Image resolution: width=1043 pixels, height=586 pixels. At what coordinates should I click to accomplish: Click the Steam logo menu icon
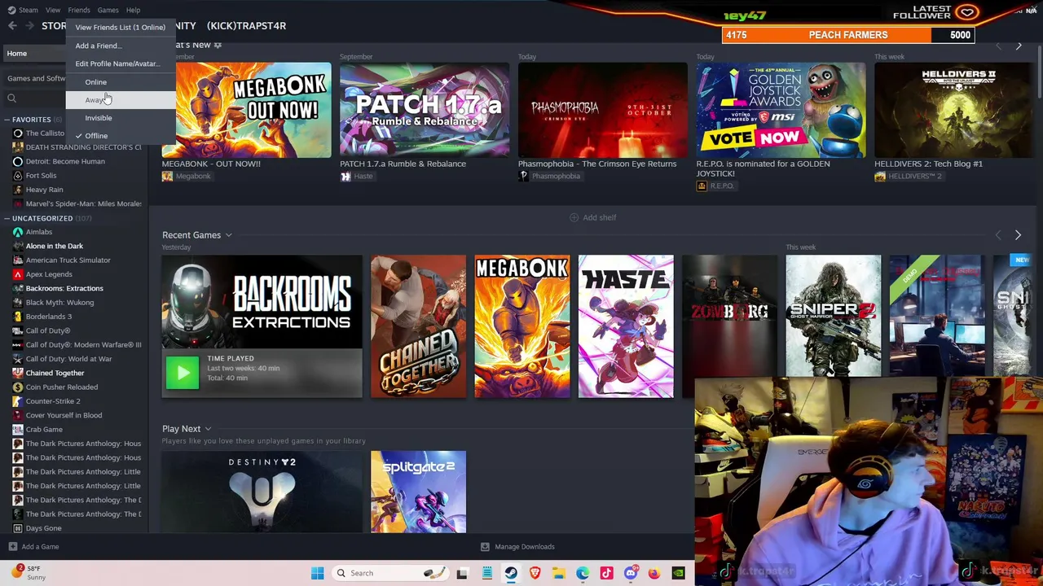[x=10, y=10]
